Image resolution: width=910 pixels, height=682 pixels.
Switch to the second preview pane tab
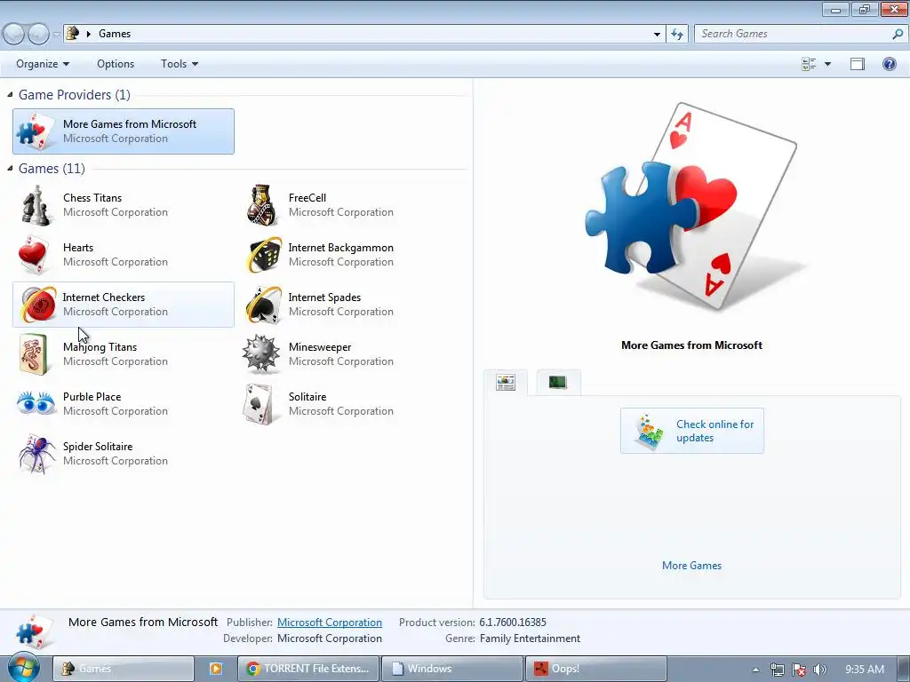point(558,382)
